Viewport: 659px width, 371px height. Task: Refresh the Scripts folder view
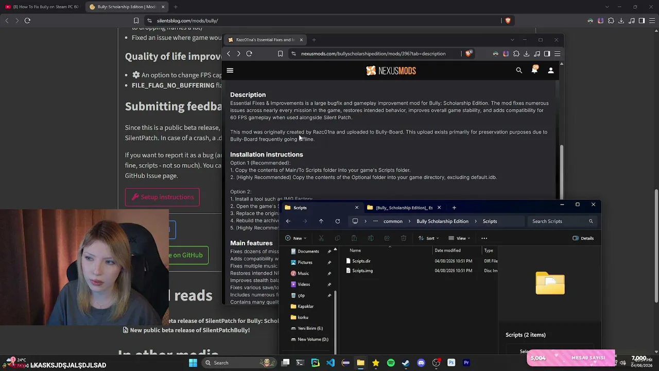click(337, 221)
